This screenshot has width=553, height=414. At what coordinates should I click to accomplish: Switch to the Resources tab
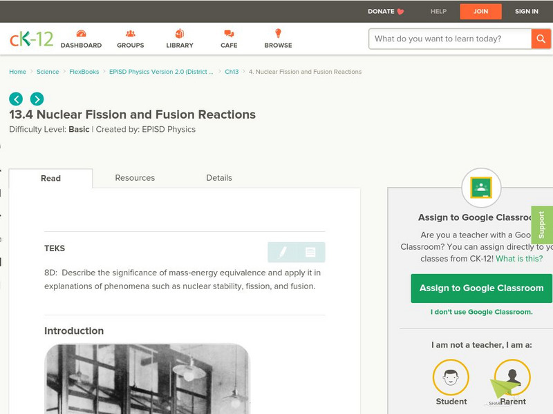click(134, 177)
